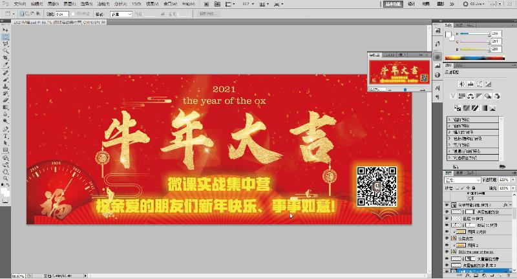Image resolution: width=517 pixels, height=279 pixels.
Task: Select the Eraser tool
Action: (5, 101)
